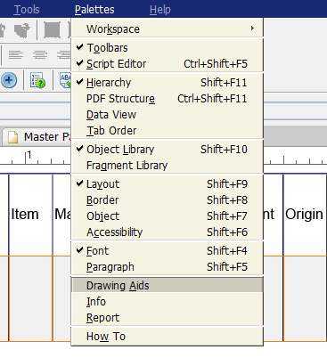Click the align left toolbar icon

point(16,55)
